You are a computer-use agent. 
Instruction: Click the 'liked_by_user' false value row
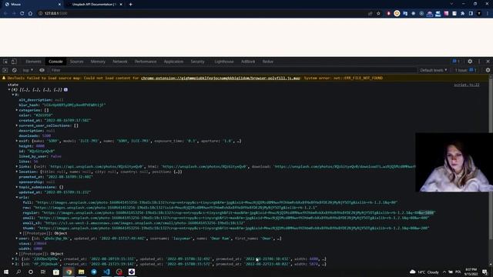coord(40,156)
